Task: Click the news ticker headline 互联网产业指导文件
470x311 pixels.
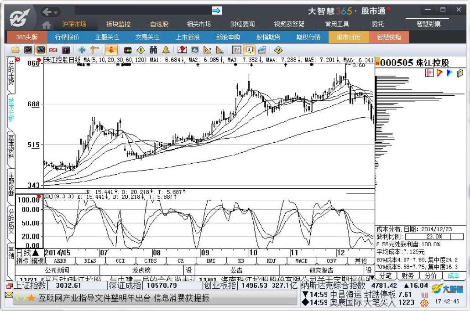Action: point(124,298)
